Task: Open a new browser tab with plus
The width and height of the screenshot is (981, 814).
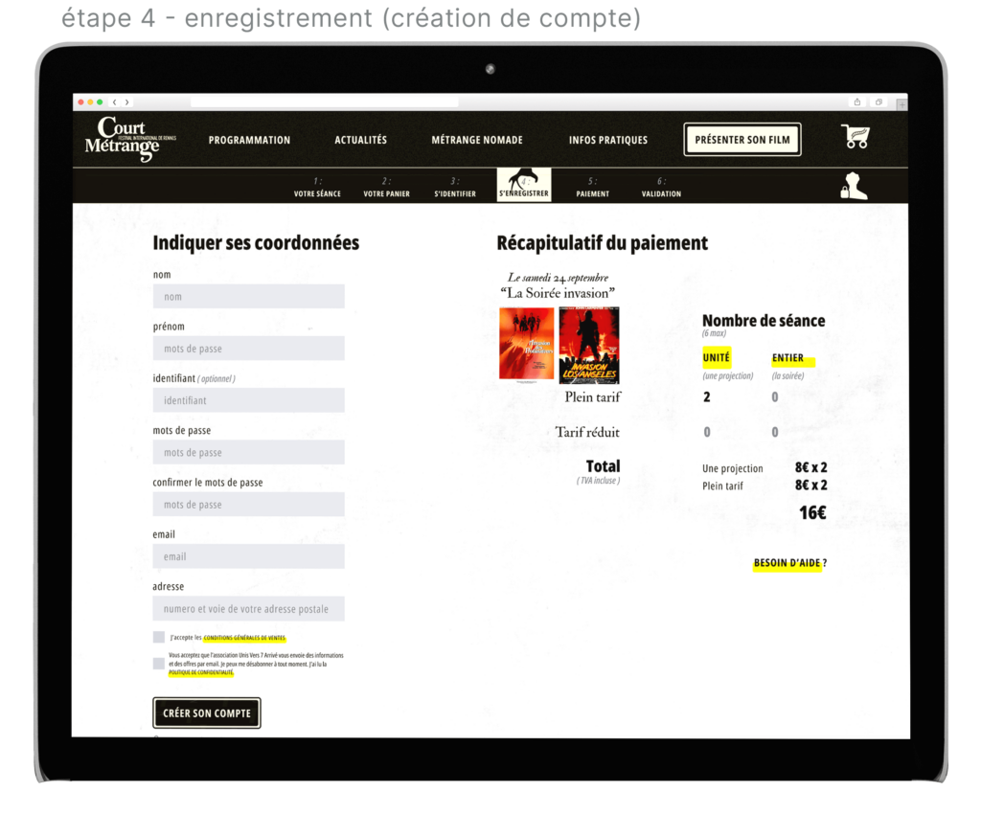Action: click(901, 103)
